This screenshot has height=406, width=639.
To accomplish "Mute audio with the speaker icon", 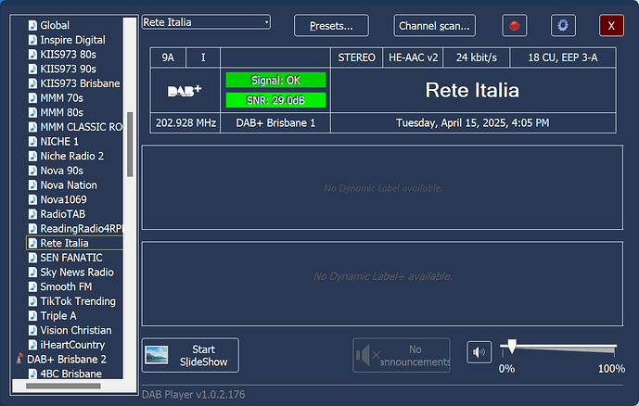I will tap(479, 353).
